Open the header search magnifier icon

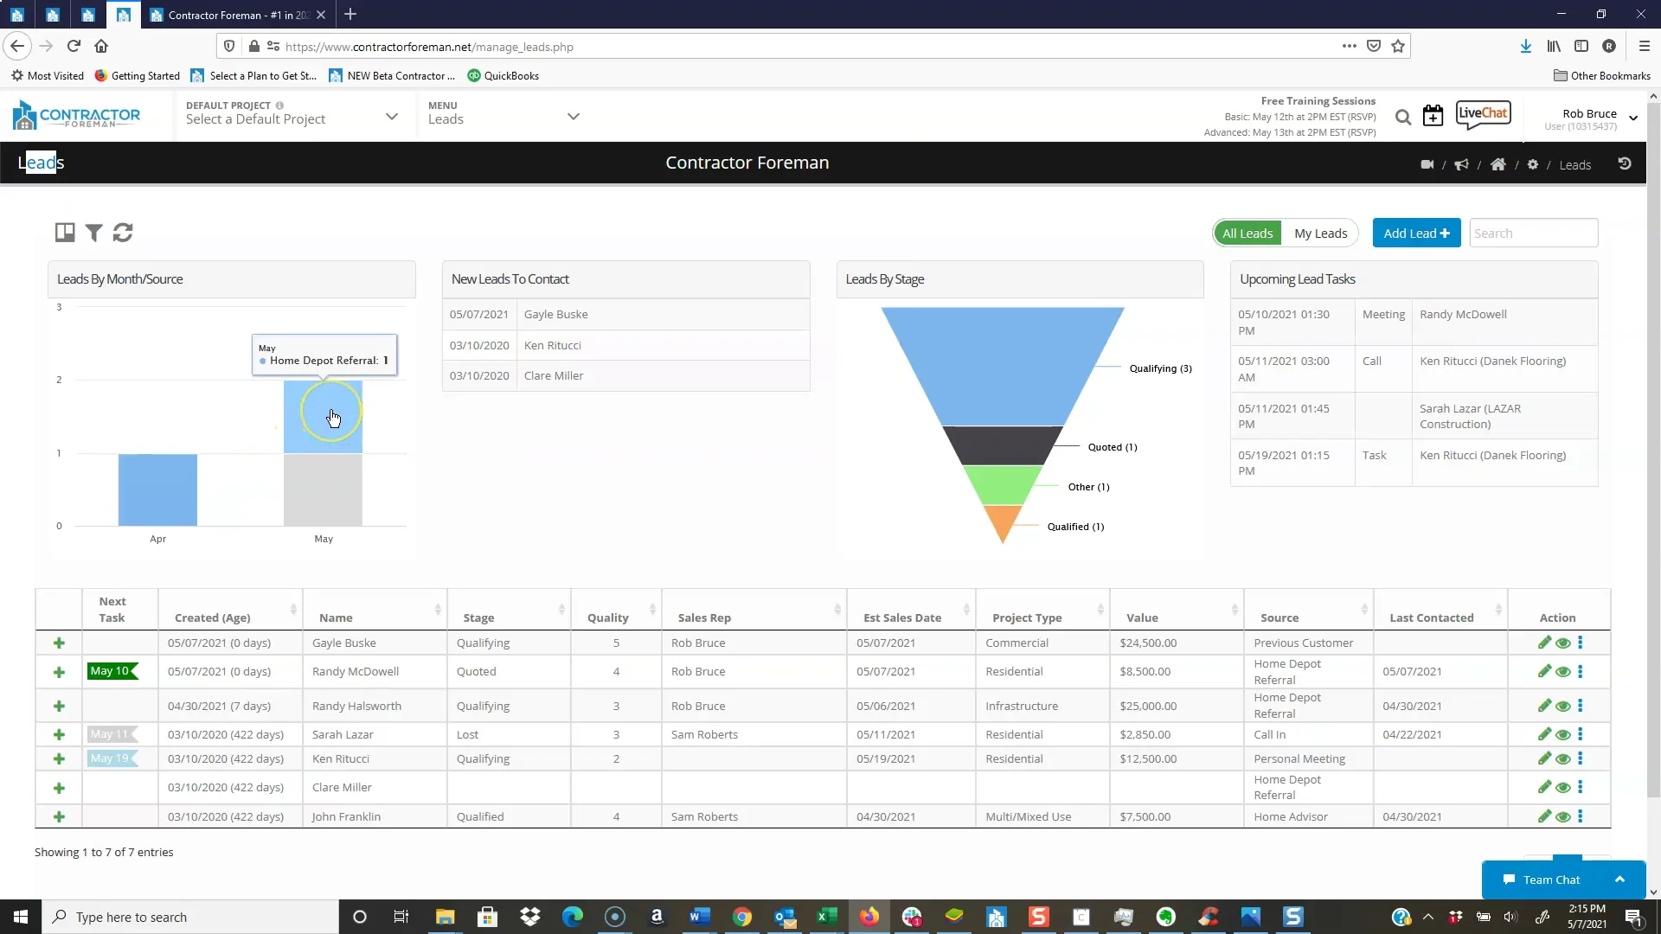coord(1403,117)
